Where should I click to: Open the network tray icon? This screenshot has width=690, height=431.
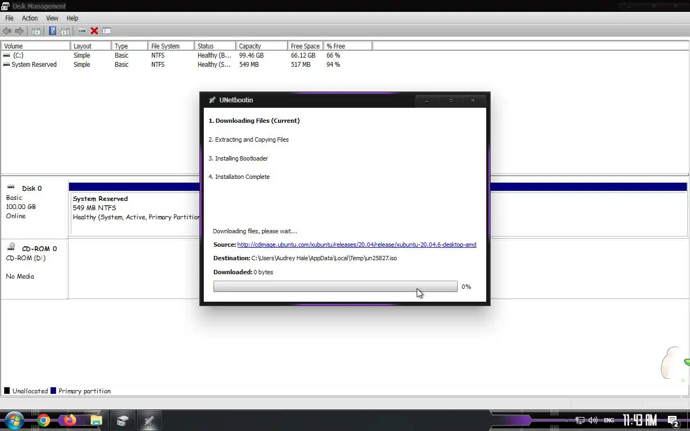(580, 420)
